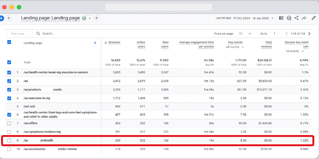Screen dimensions: 319x159
Task: Click the $1,445.80 revenue cell
Action: (x=265, y=123)
